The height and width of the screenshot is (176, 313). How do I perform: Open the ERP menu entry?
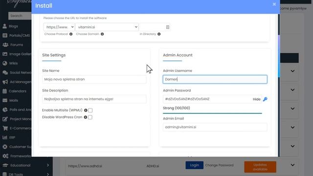click(12, 137)
